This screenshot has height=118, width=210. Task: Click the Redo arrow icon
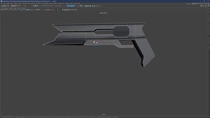20,6
